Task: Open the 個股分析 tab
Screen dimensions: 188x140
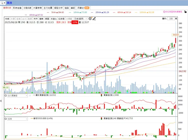Action: (58, 8)
